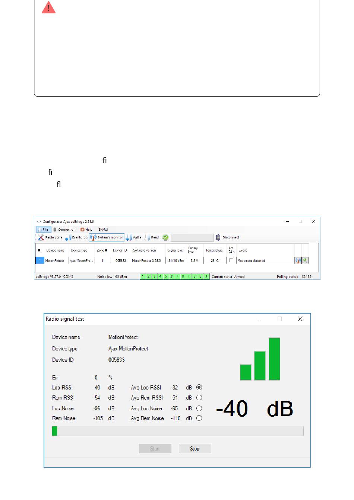Viewport: 354px width, 500px height.
Task: Click the Configurator app icon in title bar
Action: coord(39,221)
